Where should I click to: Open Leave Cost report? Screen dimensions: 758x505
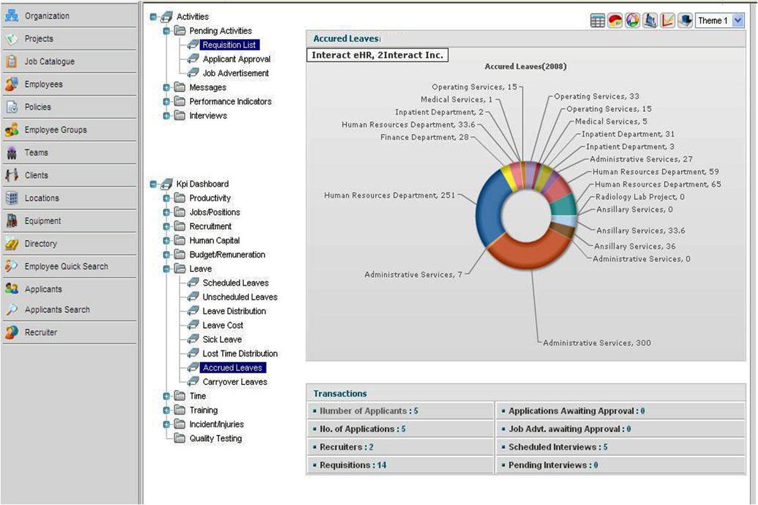click(x=223, y=325)
